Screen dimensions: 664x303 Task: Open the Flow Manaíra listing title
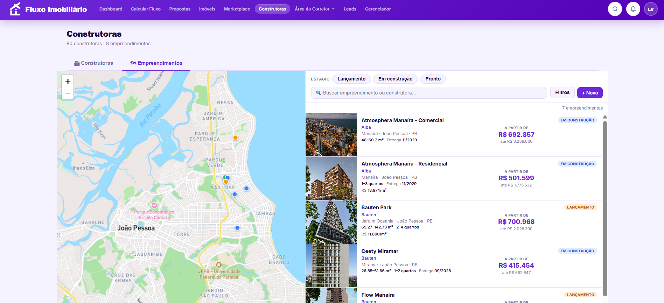tap(378, 295)
